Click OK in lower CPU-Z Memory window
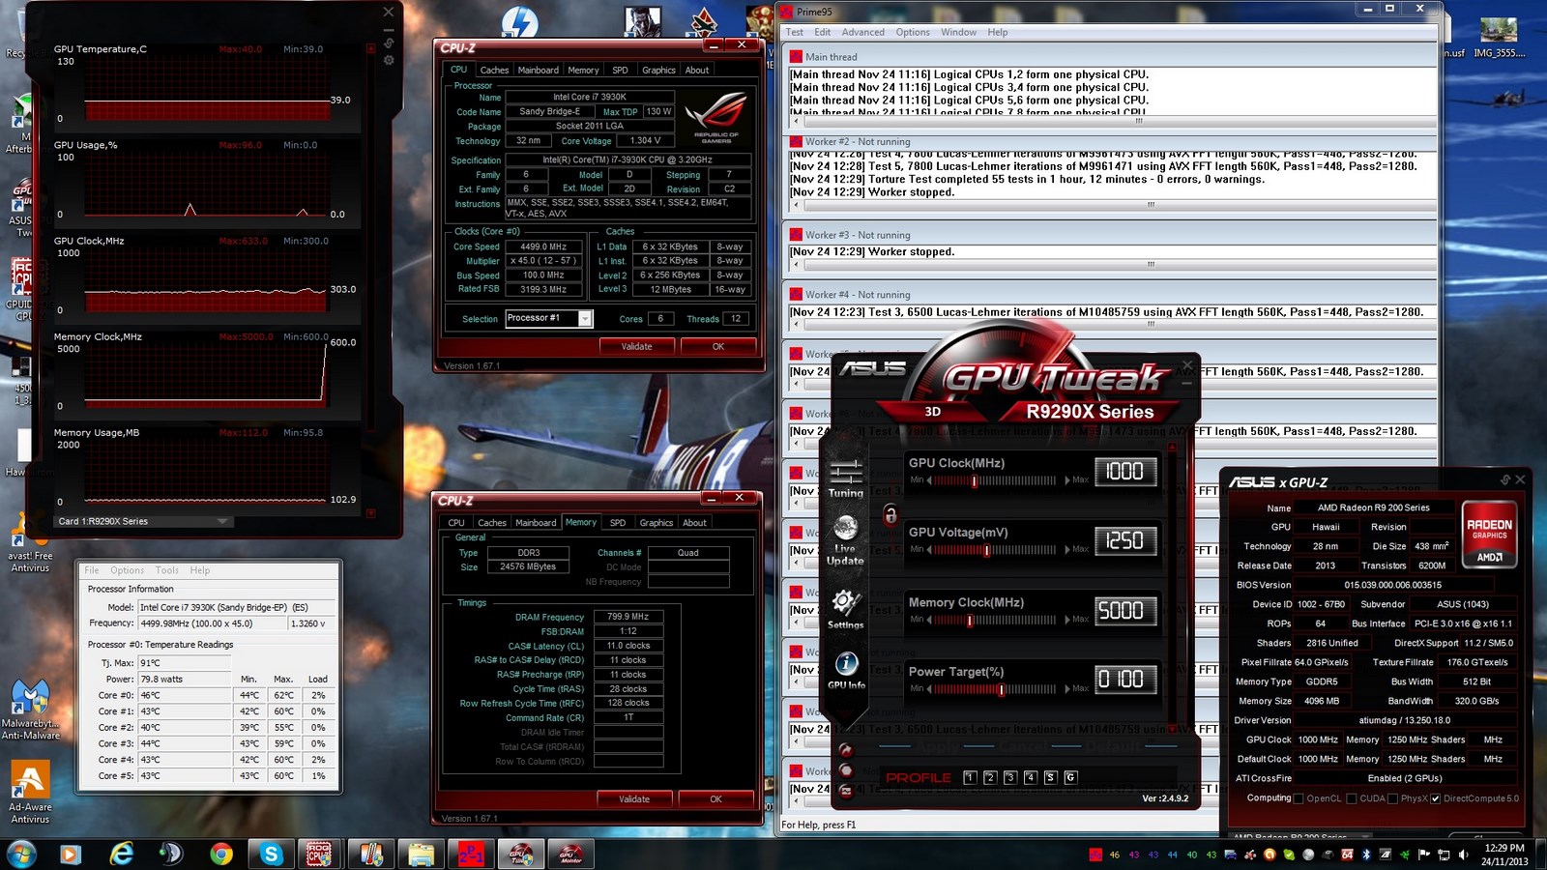The image size is (1547, 870). 715,798
